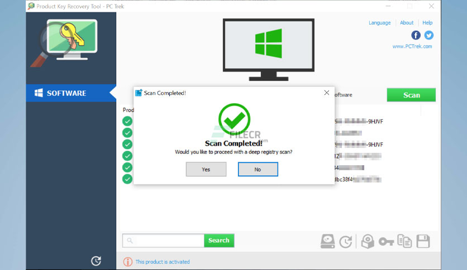Open the About link
This screenshot has height=270, width=467.
coord(407,23)
